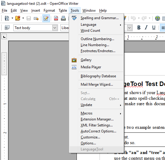Screen dimensions: 165x160
Task: Click the tab stop type selector in ruler corner
Action: tap(4, 37)
